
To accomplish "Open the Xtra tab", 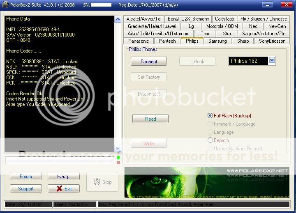I will click(227, 34).
